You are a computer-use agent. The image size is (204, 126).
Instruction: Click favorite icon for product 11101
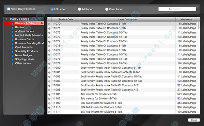point(49,95)
